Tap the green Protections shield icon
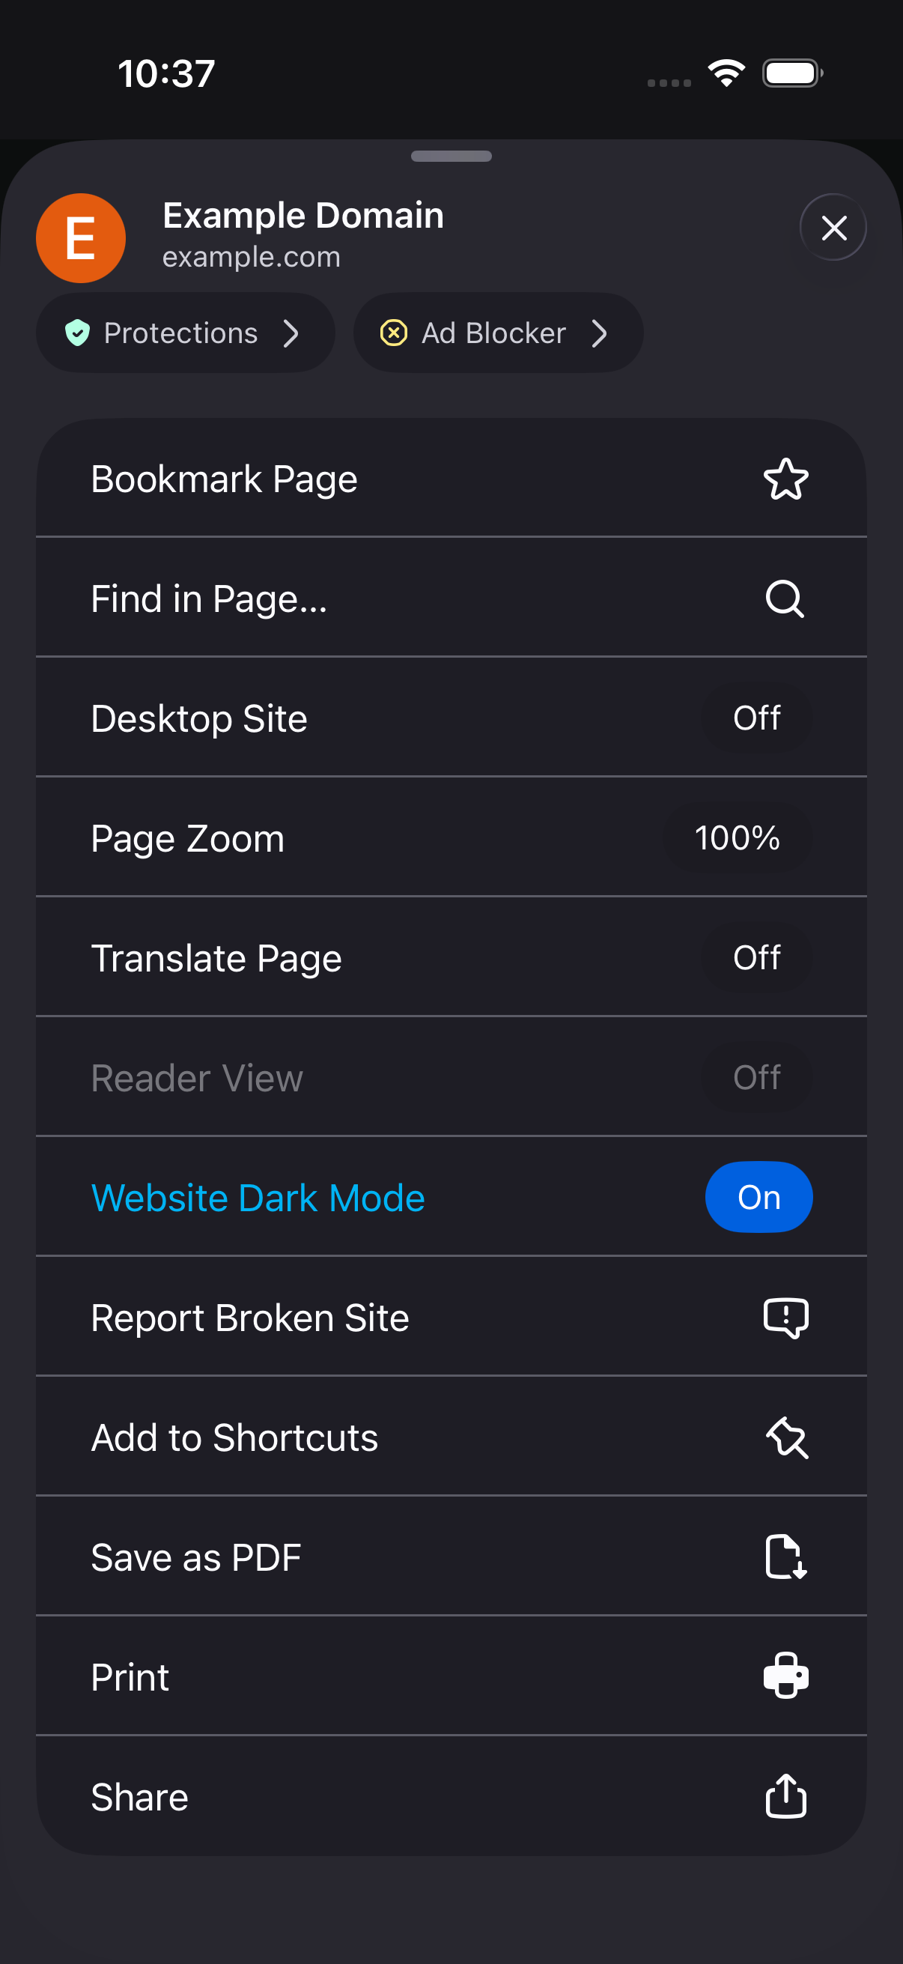 coord(77,333)
